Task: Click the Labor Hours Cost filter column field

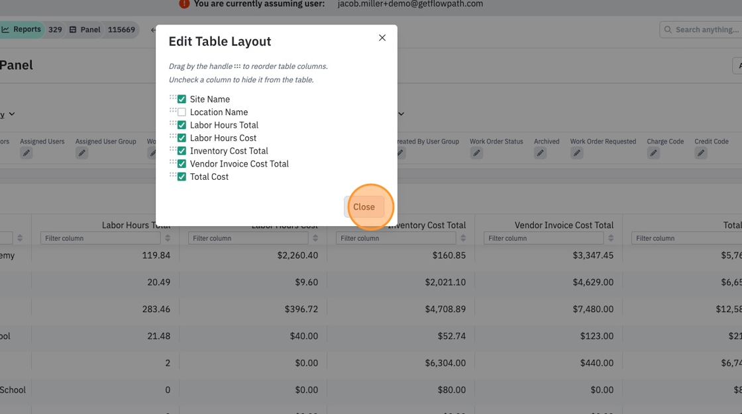Action: [x=248, y=238]
